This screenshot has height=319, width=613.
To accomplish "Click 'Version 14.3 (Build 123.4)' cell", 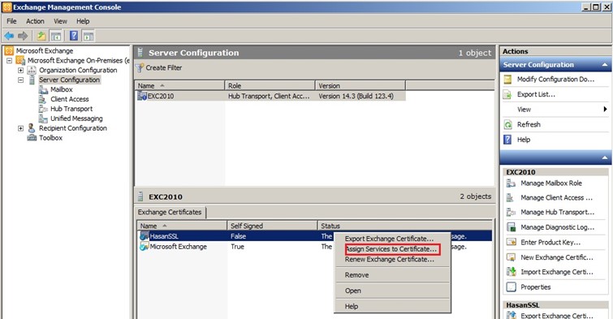I will (356, 96).
